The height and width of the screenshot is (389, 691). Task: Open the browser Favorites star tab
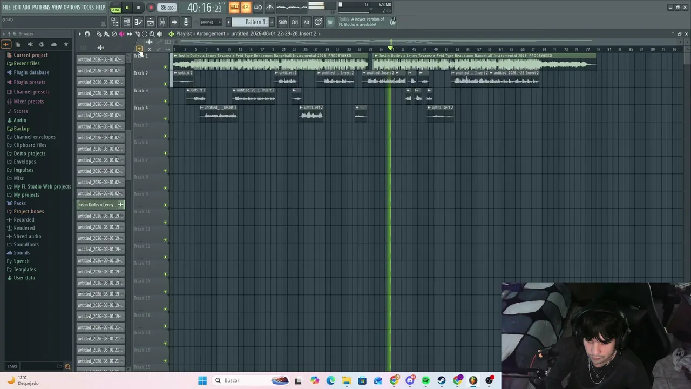point(66,44)
